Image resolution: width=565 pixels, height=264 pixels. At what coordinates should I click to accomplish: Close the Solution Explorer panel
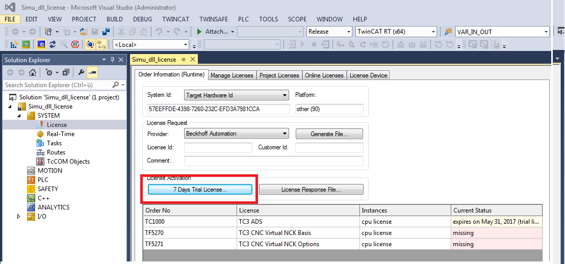pos(121,60)
